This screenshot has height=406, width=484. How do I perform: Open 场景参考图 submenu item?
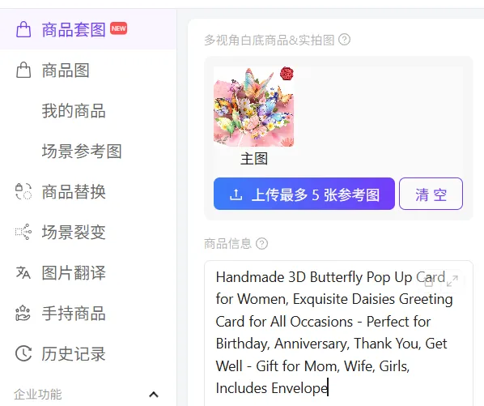(x=82, y=151)
